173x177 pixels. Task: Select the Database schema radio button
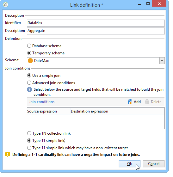(x=29, y=46)
